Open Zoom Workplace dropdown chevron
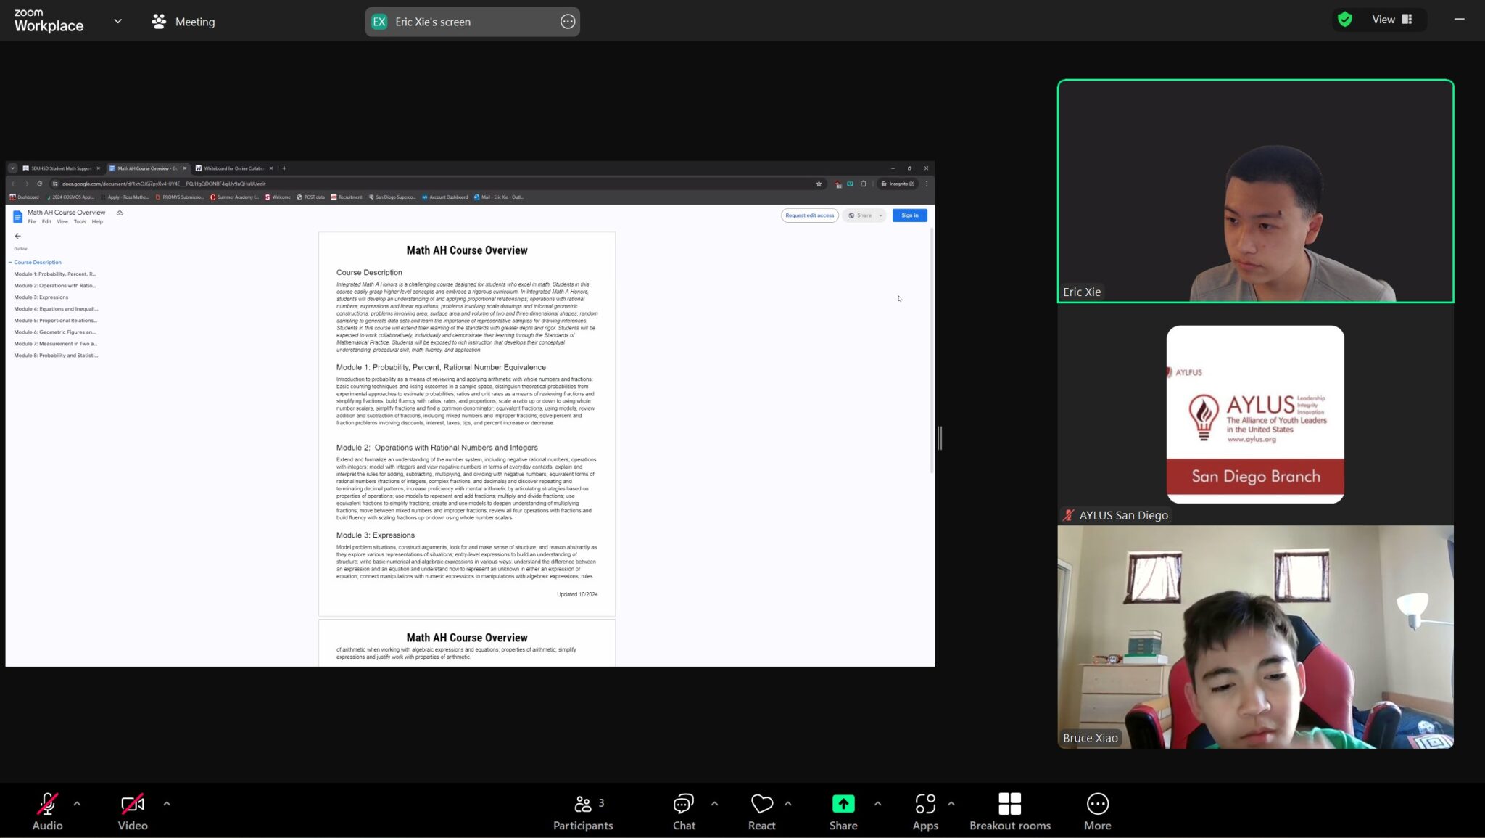This screenshot has height=838, width=1485. click(x=118, y=21)
